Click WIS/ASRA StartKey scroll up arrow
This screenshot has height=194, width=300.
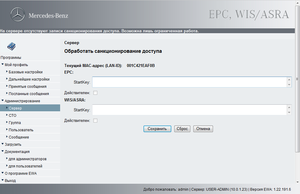coord(289,107)
